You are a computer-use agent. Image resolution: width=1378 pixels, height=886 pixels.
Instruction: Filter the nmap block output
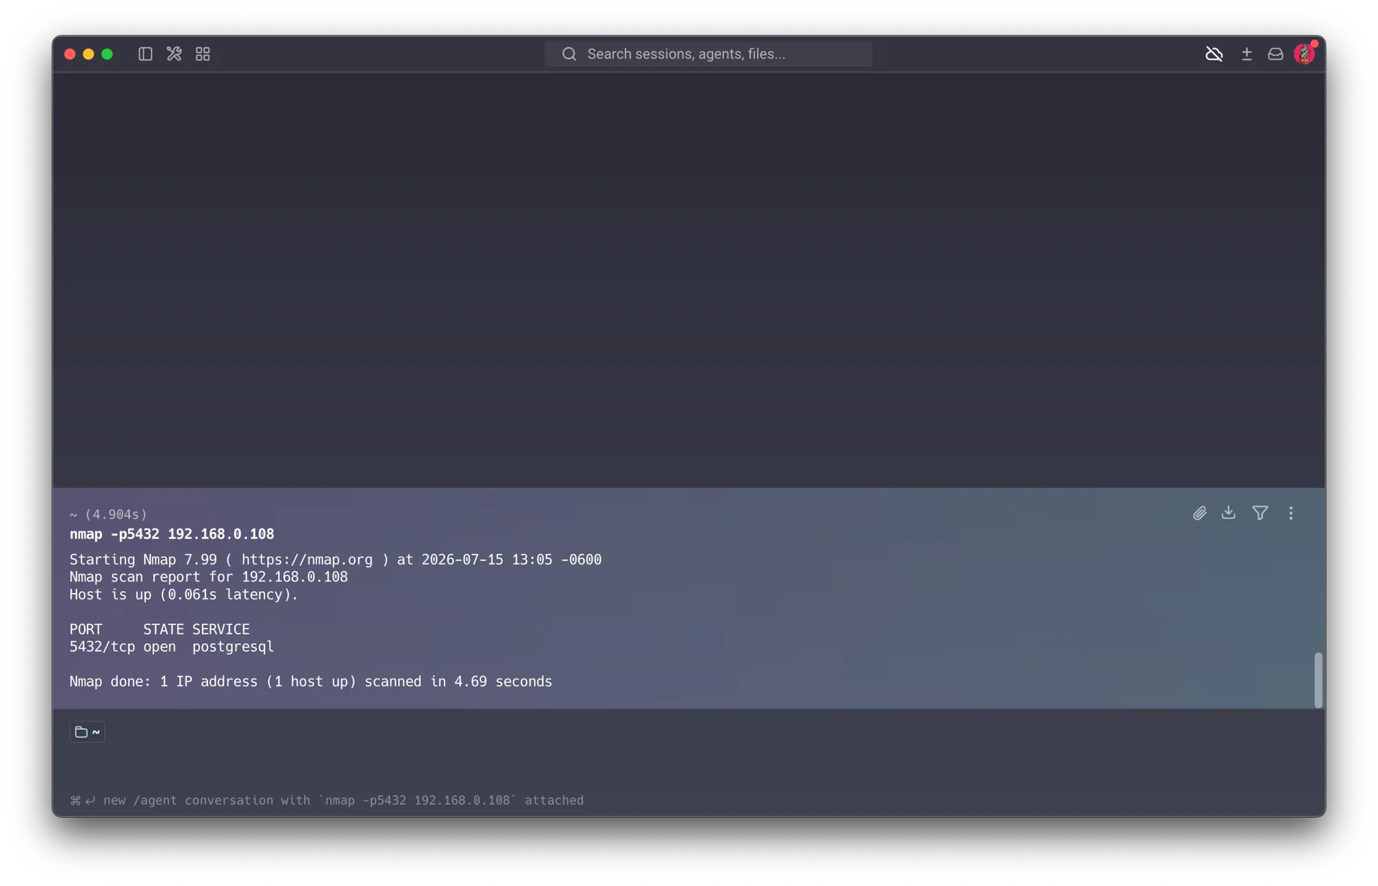(x=1260, y=513)
